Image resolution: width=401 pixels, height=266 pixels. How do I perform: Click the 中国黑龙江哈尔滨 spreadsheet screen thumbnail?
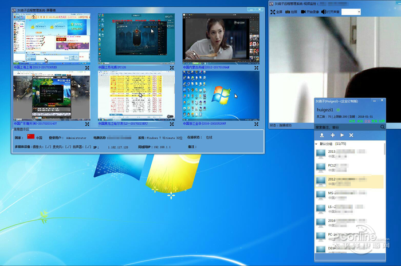tap(136, 96)
